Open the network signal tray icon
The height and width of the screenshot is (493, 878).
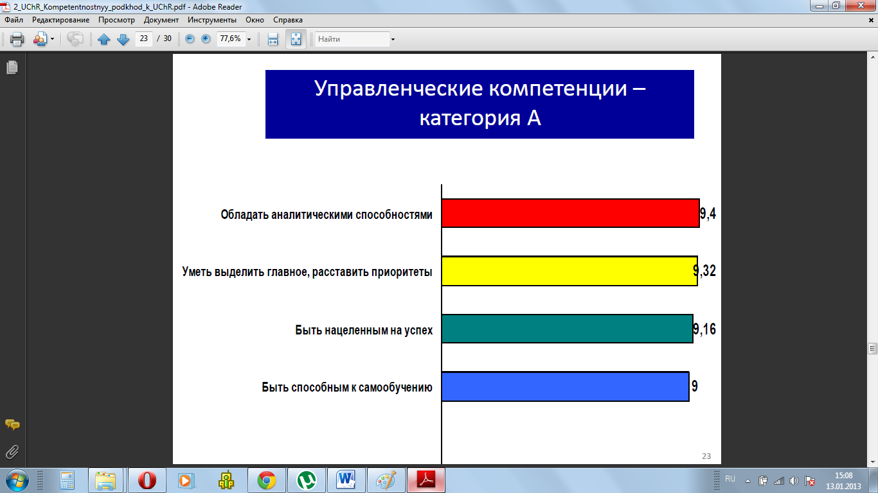pyautogui.click(x=779, y=480)
